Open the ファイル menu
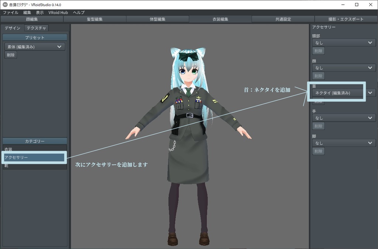Image resolution: width=378 pixels, height=249 pixels. 11,12
